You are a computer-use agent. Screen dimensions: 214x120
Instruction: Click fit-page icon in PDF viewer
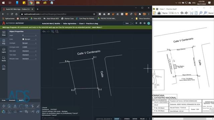pyautogui.click(x=196, y=13)
